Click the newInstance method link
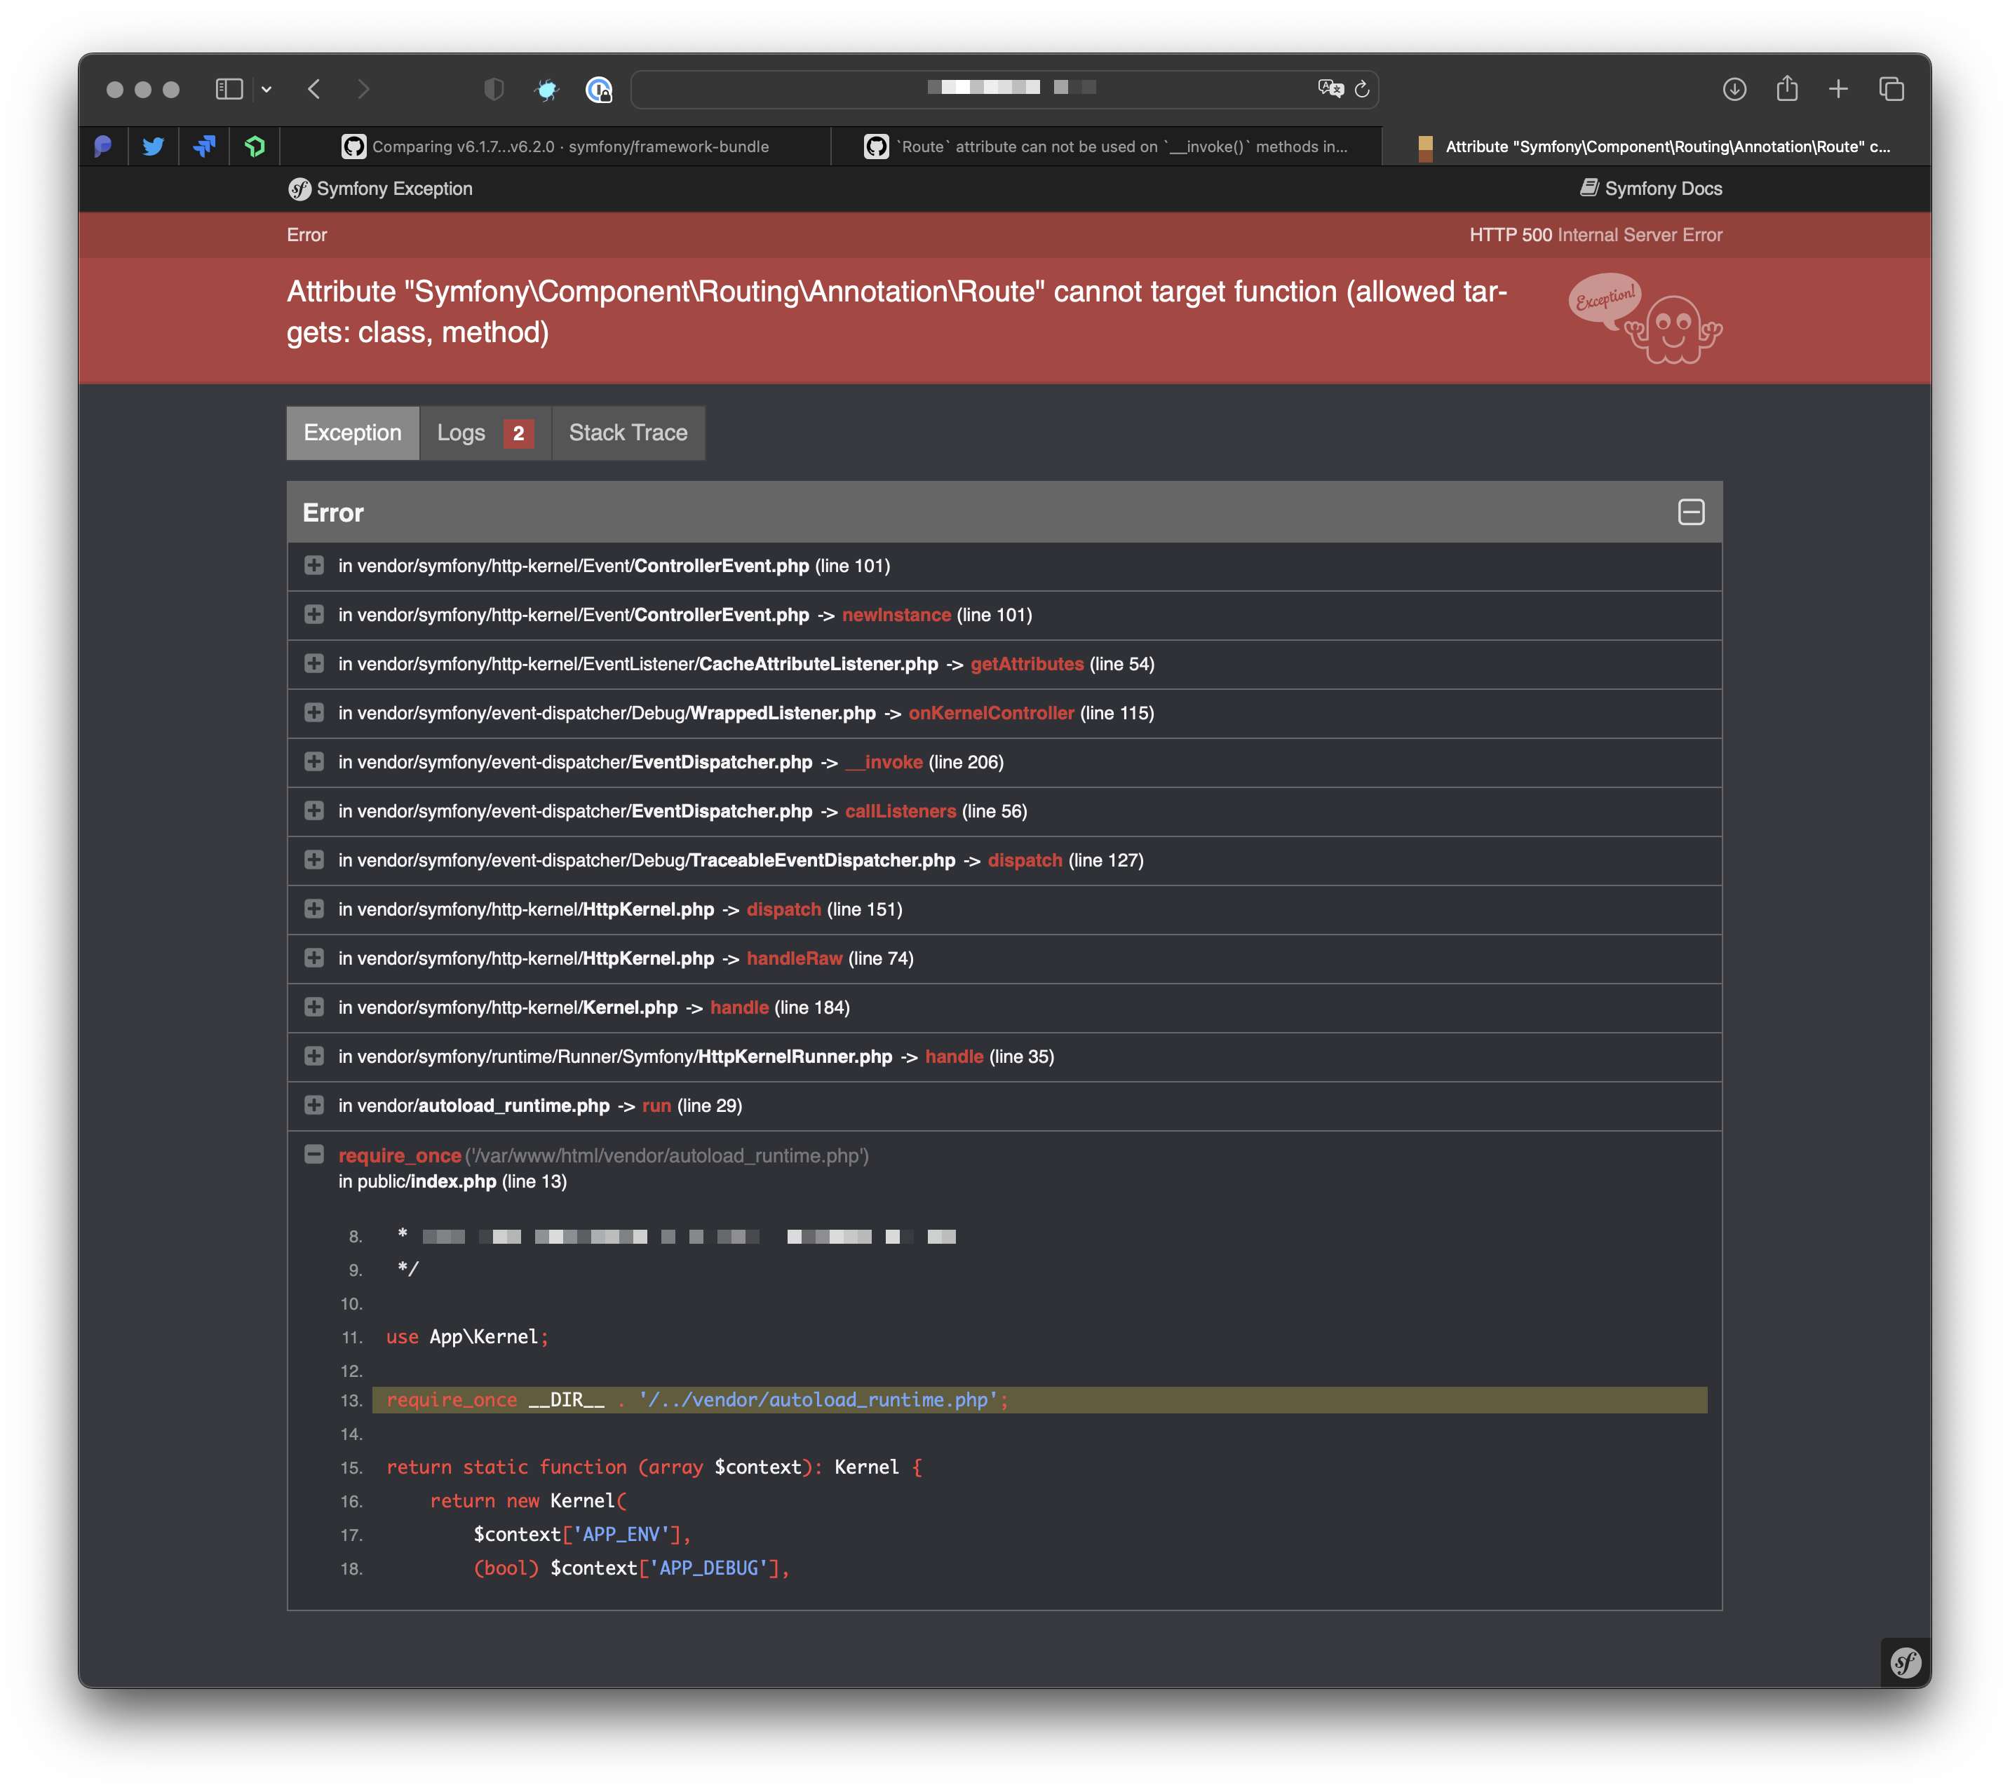 [x=895, y=616]
